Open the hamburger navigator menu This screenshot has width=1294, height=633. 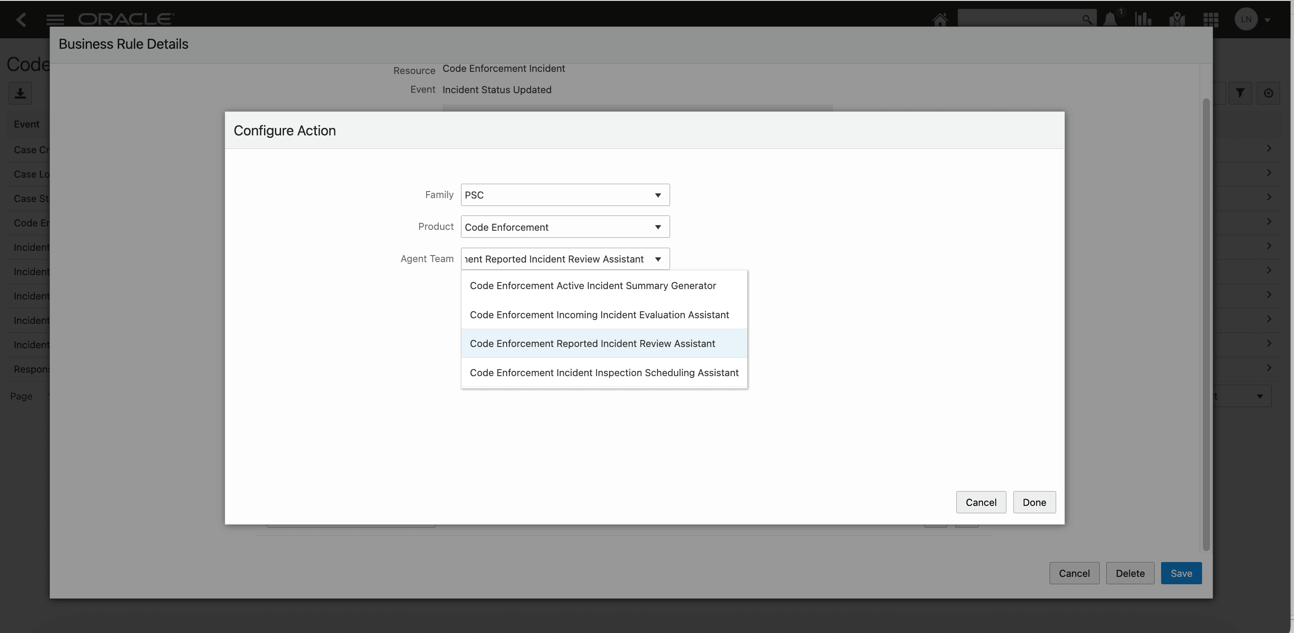coord(55,20)
